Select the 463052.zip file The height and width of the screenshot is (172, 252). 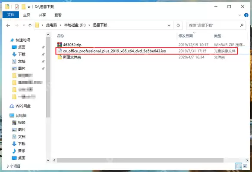click(72, 45)
